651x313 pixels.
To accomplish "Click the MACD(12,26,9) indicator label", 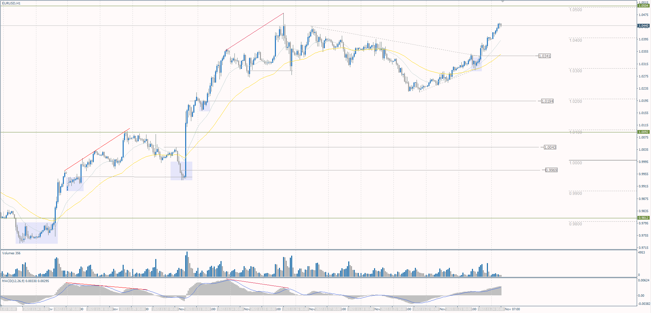I will tap(25, 281).
